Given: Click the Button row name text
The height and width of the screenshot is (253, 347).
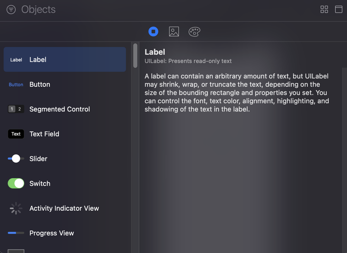Looking at the screenshot, I should (40, 84).
